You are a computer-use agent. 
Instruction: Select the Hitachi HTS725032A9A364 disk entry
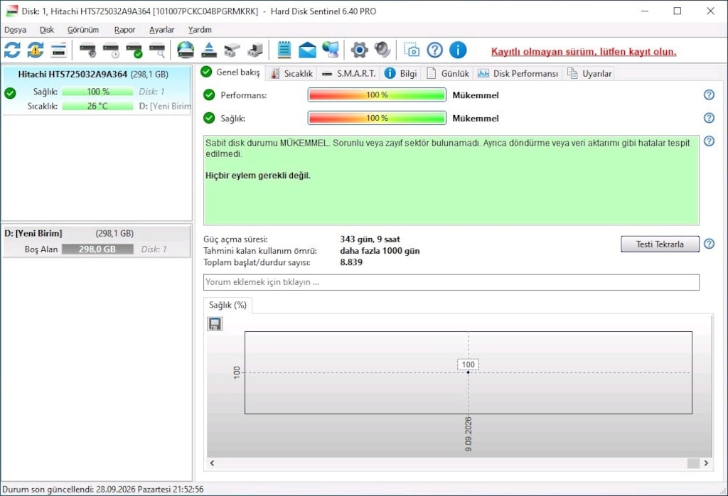tap(97, 90)
